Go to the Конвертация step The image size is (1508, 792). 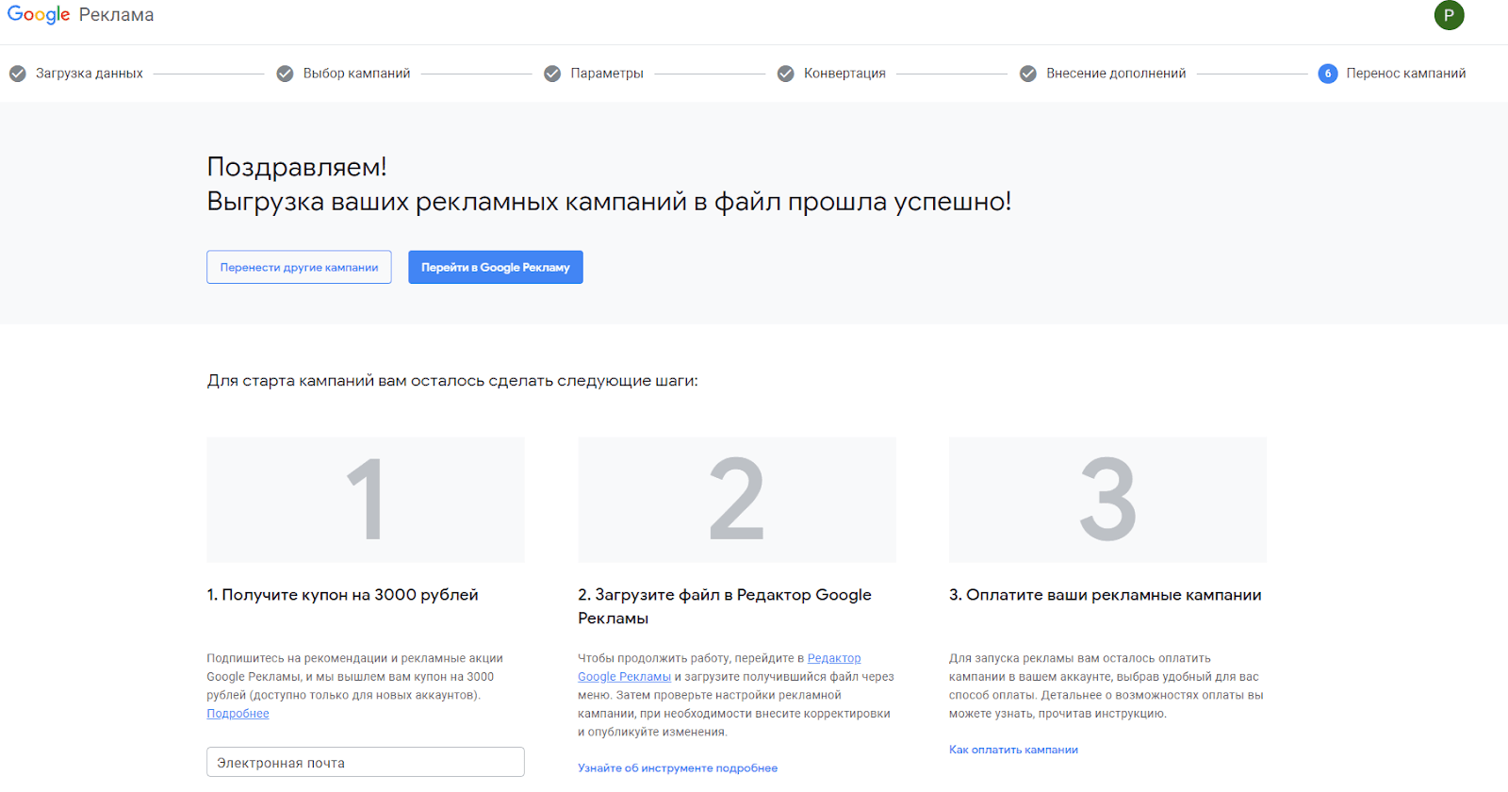(x=844, y=74)
